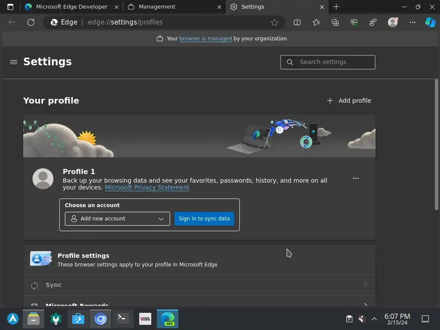Open Collections icon in toolbar
The width and height of the screenshot is (440, 330).
coord(335,22)
